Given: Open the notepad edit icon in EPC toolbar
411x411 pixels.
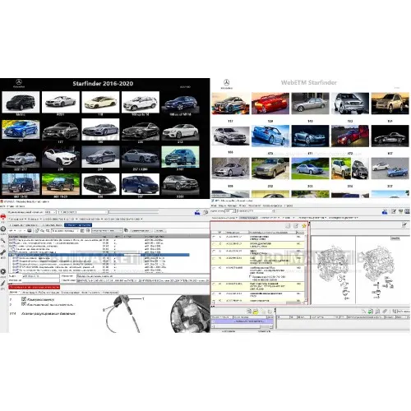Looking at the screenshot, I should 394,211.
